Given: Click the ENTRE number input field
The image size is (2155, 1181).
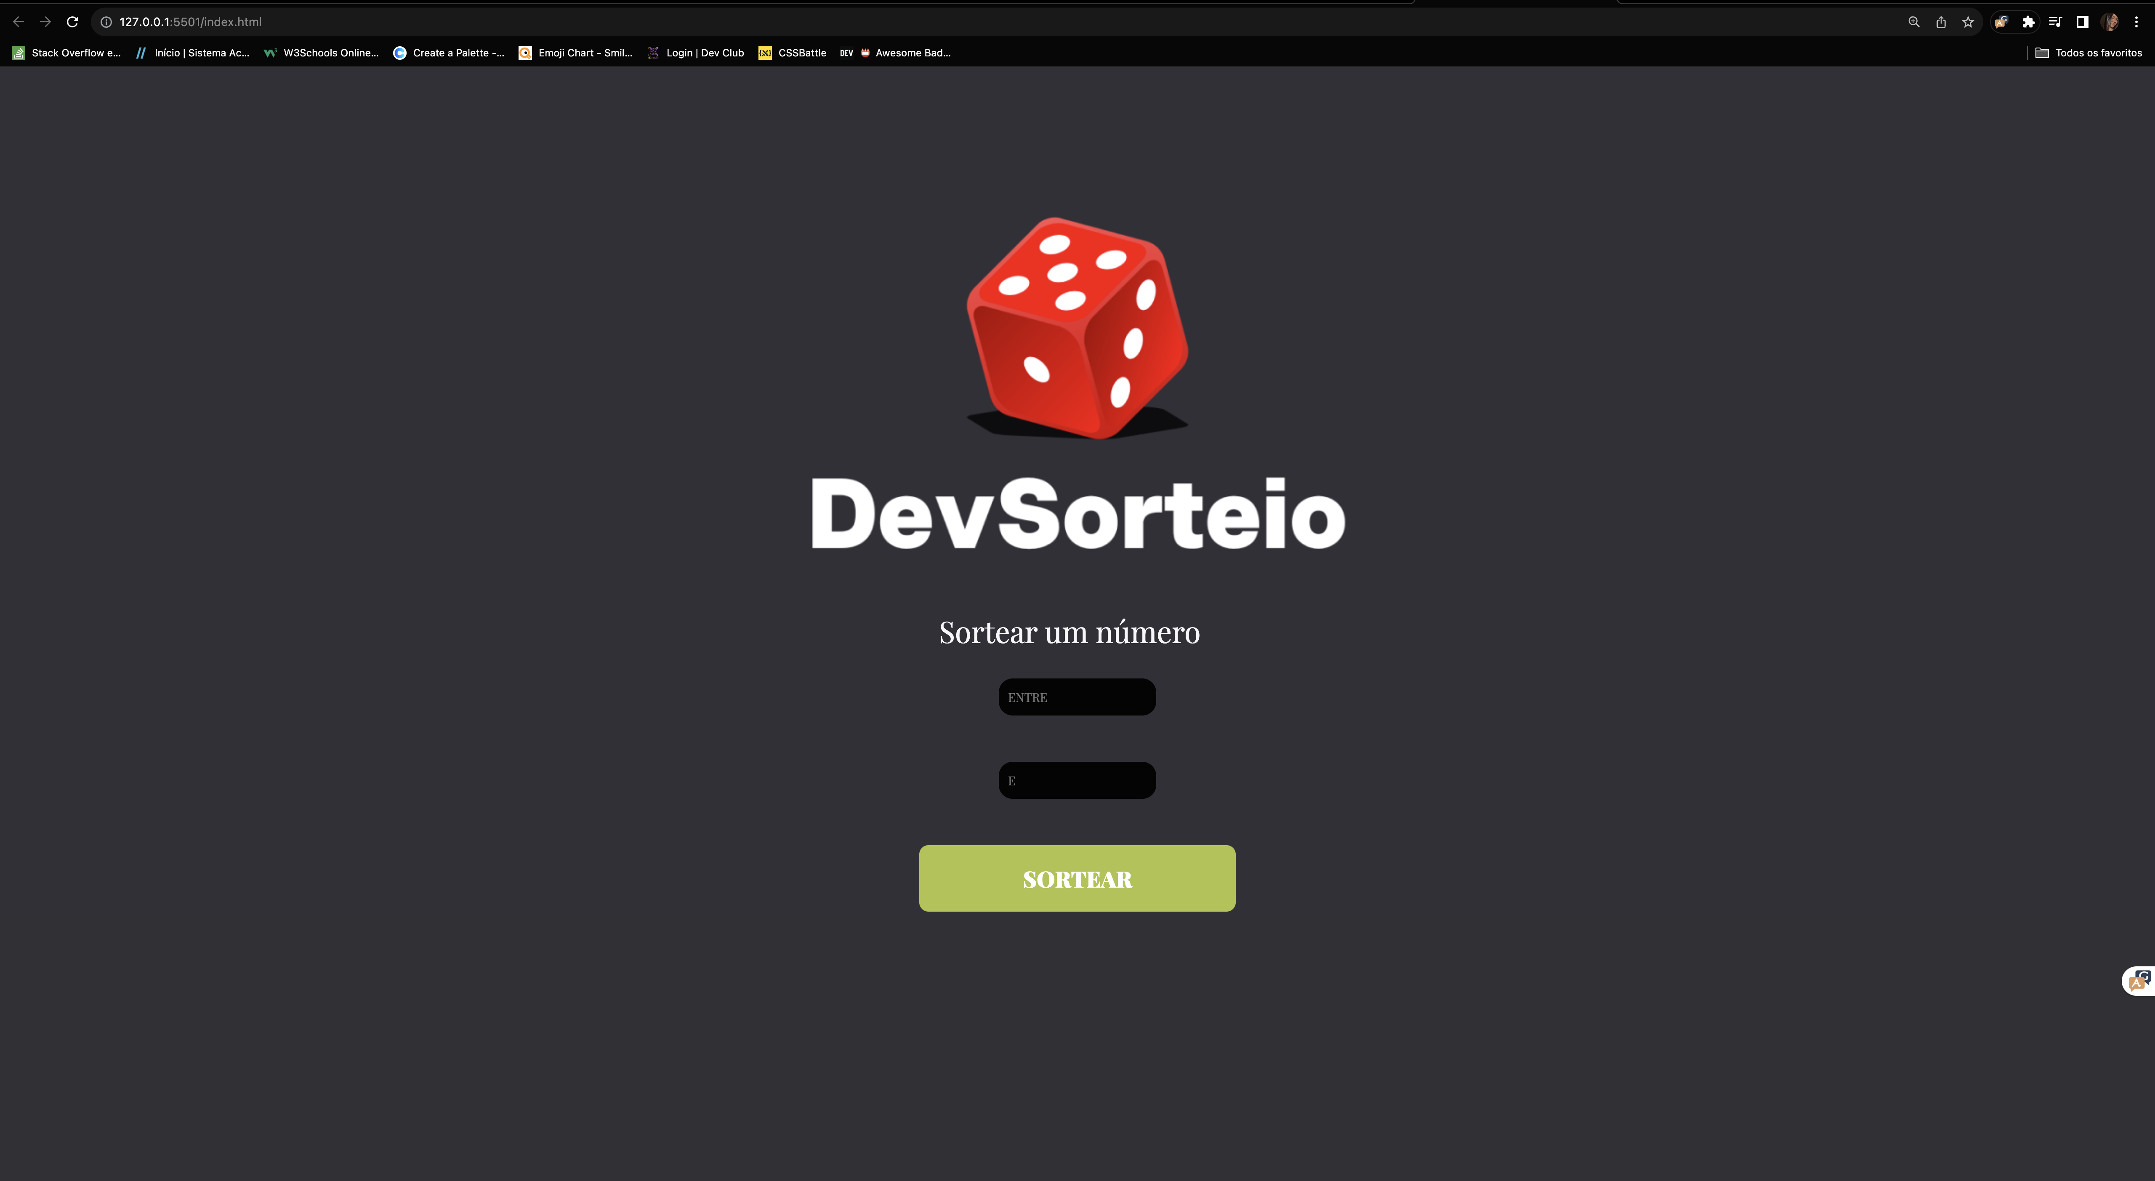Looking at the screenshot, I should [1077, 696].
